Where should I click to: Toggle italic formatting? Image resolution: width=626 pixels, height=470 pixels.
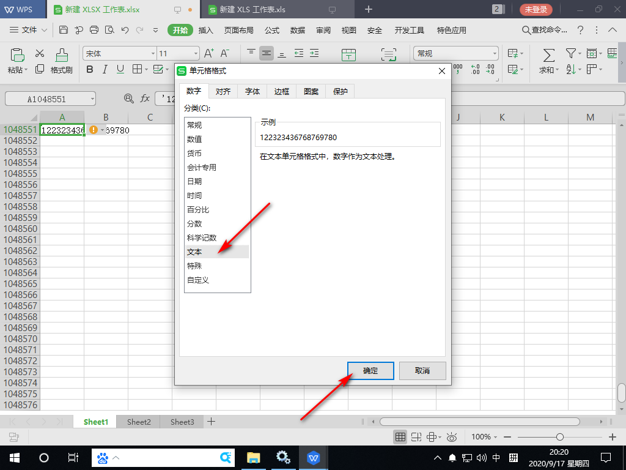(104, 70)
